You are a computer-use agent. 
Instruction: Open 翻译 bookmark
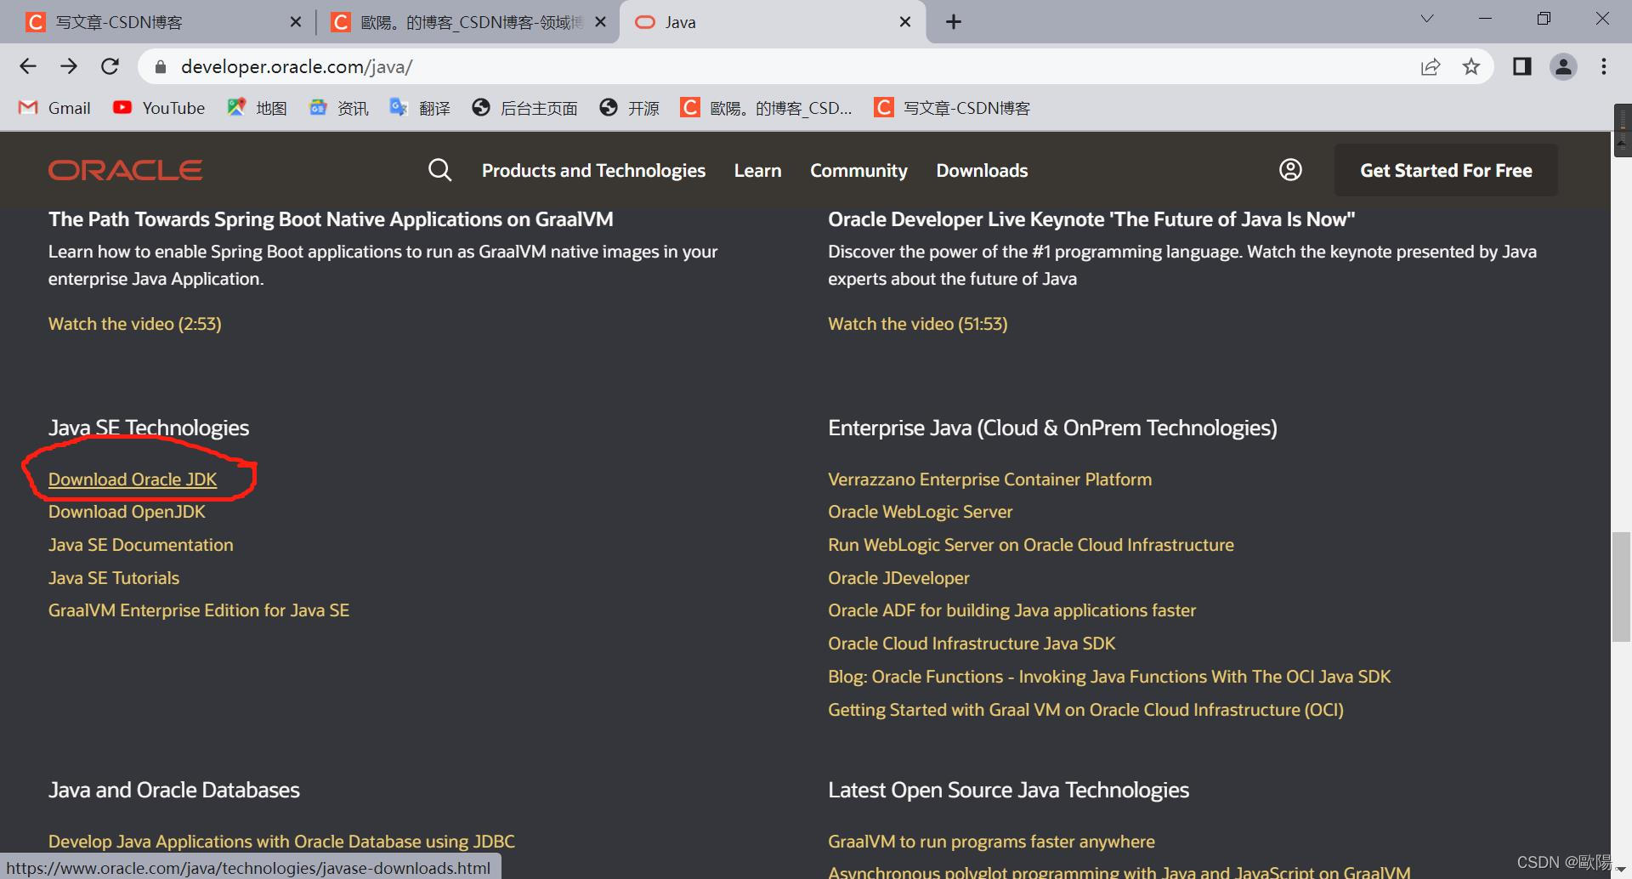pos(420,108)
